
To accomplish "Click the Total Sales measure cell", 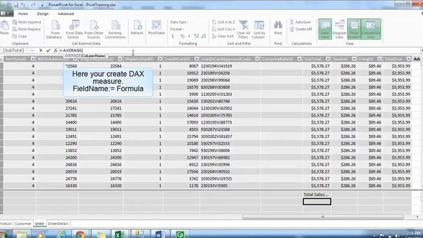I will pyautogui.click(x=316, y=194).
